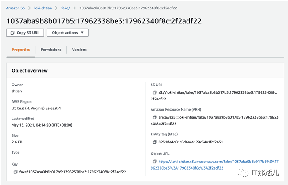This screenshot has width=288, height=185.
Task: Click the Copy S3 URI button
Action: point(25,33)
